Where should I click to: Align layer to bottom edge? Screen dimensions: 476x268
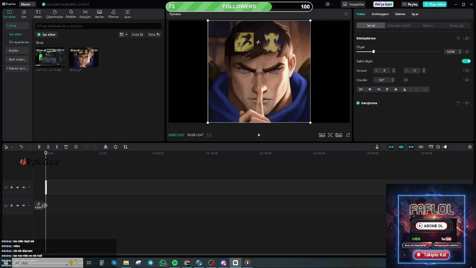click(405, 89)
